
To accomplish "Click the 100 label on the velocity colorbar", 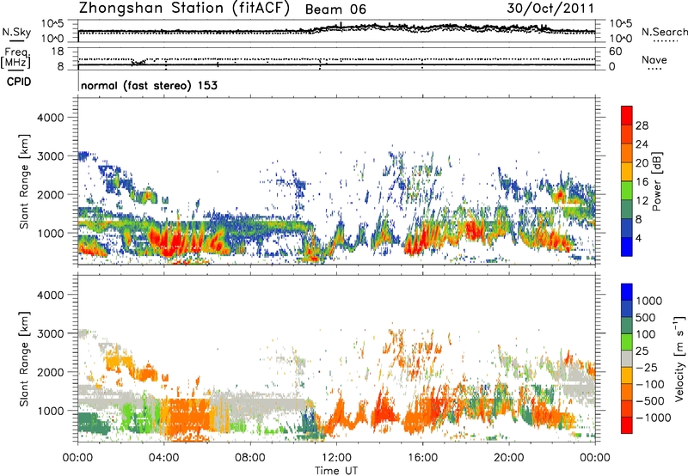I will [x=646, y=334].
